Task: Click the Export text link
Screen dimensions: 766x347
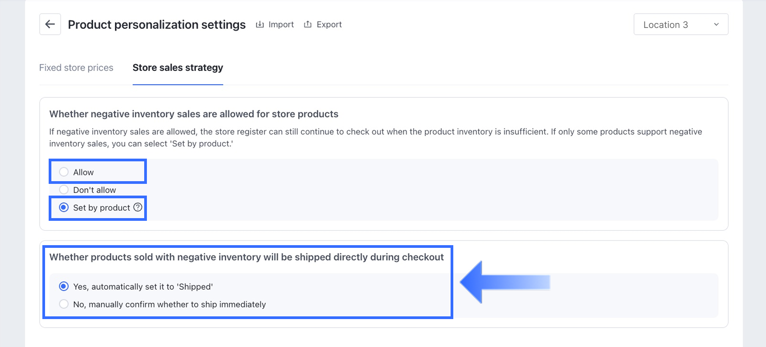Action: 329,24
